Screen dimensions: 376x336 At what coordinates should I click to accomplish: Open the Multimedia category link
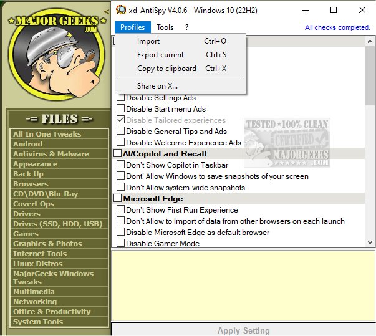[x=34, y=292]
